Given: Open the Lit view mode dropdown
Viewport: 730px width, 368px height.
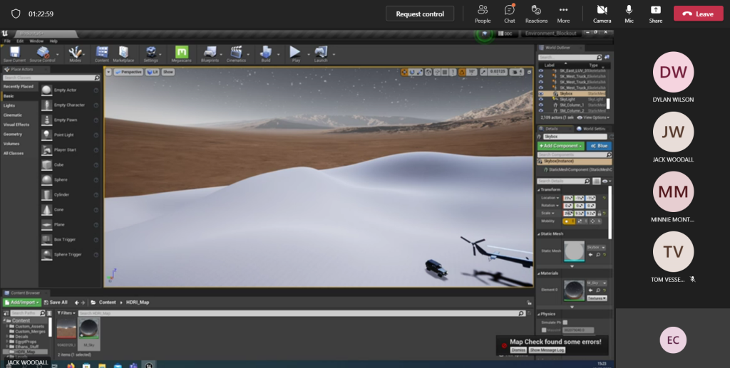Looking at the screenshot, I should (152, 72).
